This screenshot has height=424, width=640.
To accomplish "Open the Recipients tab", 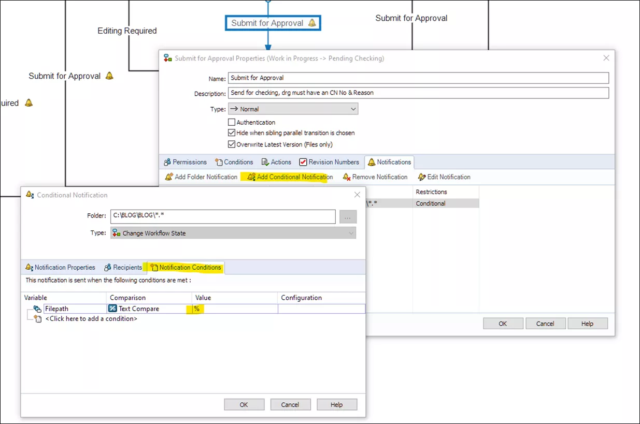I will tap(123, 268).
